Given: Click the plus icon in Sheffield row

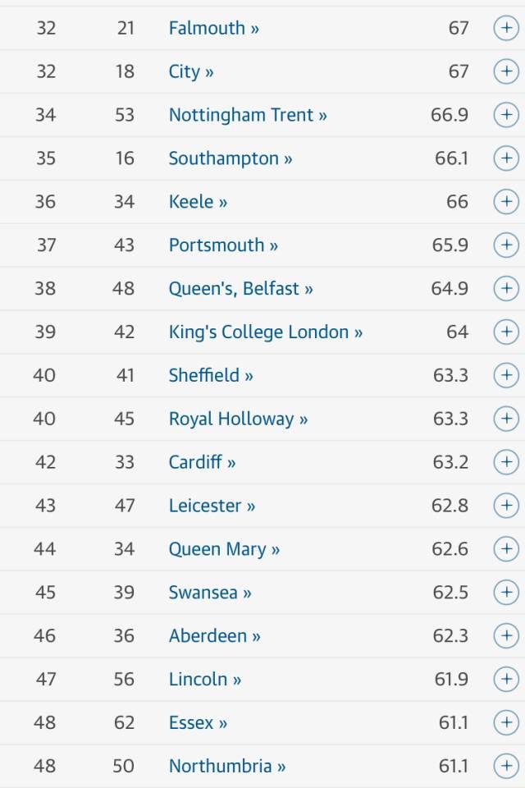Looking at the screenshot, I should coord(505,375).
